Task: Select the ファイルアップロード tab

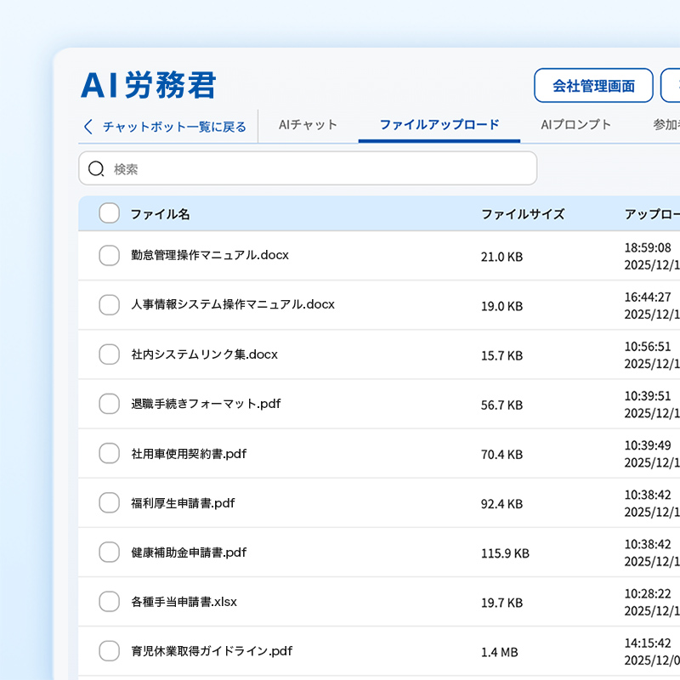Action: click(x=439, y=125)
